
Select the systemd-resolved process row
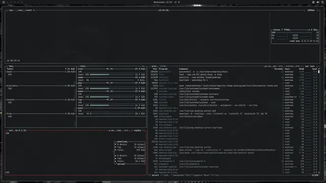234,167
